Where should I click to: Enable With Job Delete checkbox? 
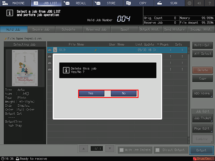tap(121, 150)
